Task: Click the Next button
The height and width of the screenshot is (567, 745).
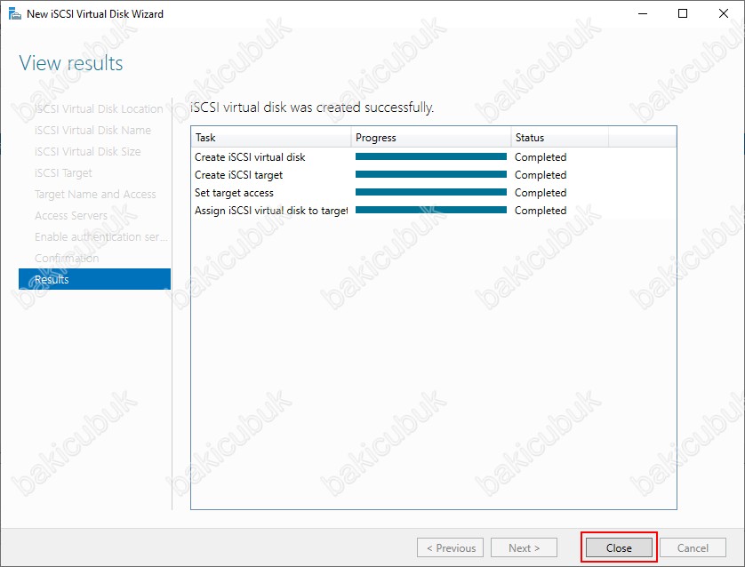Action: 524,547
